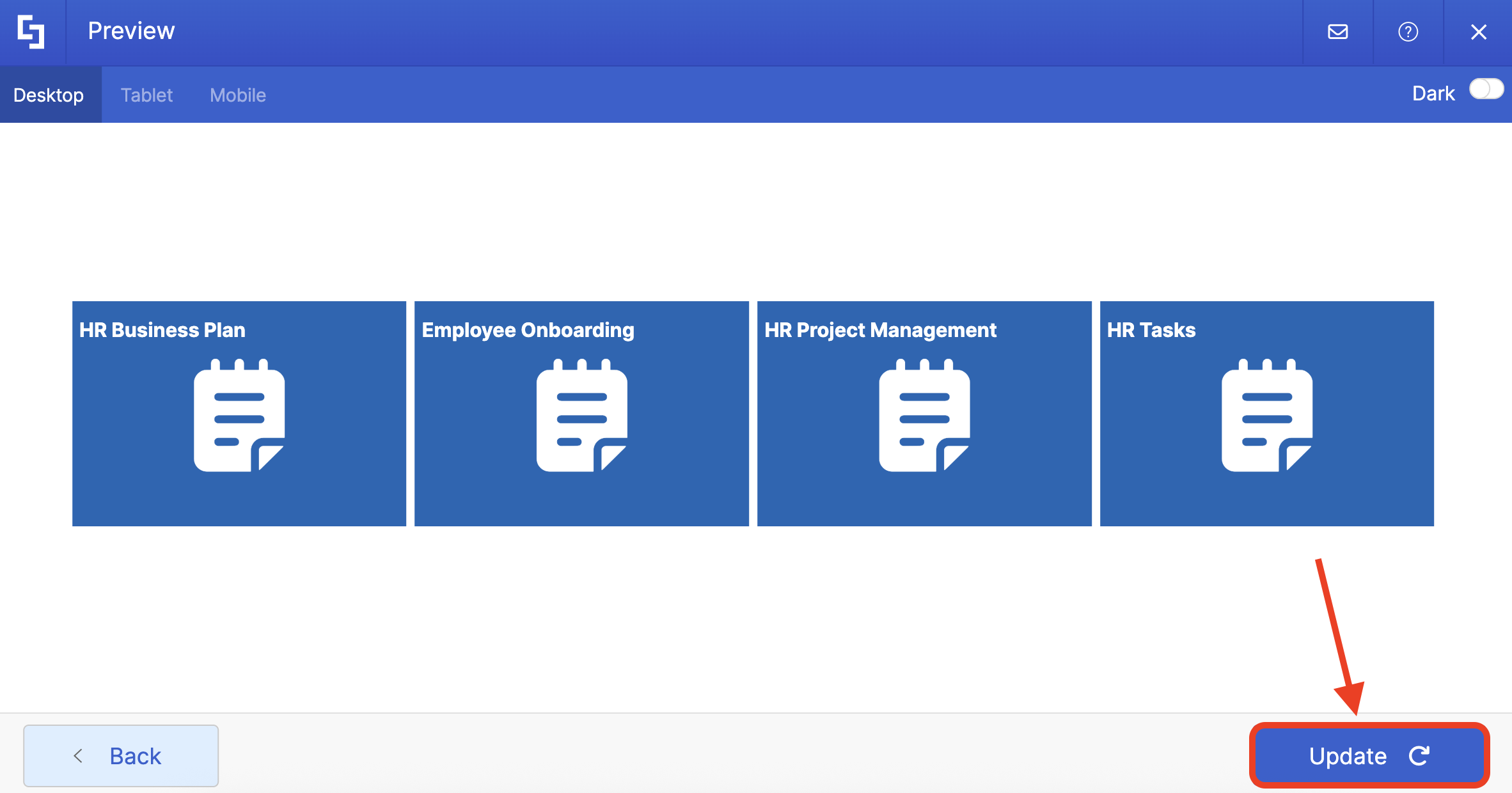
Task: Click notepad icon in HR Tasks tile
Action: (x=1266, y=416)
